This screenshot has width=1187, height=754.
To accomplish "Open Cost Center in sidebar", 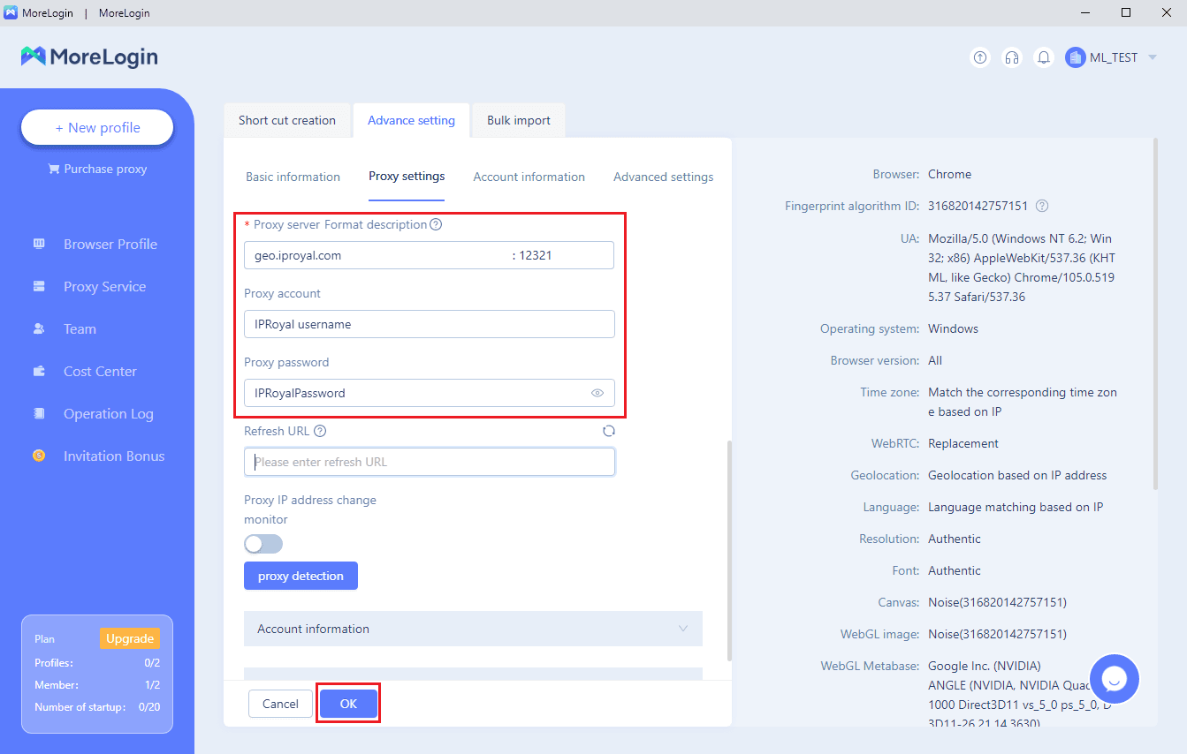I will point(100,371).
